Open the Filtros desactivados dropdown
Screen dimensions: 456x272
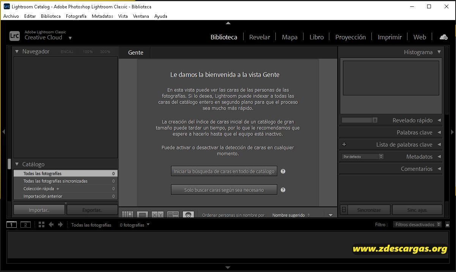tap(417, 225)
